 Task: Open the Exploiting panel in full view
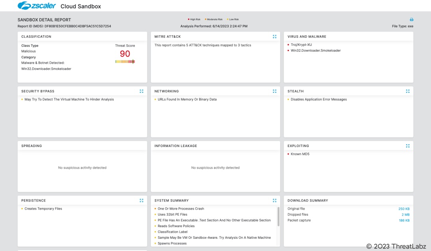[407, 146]
